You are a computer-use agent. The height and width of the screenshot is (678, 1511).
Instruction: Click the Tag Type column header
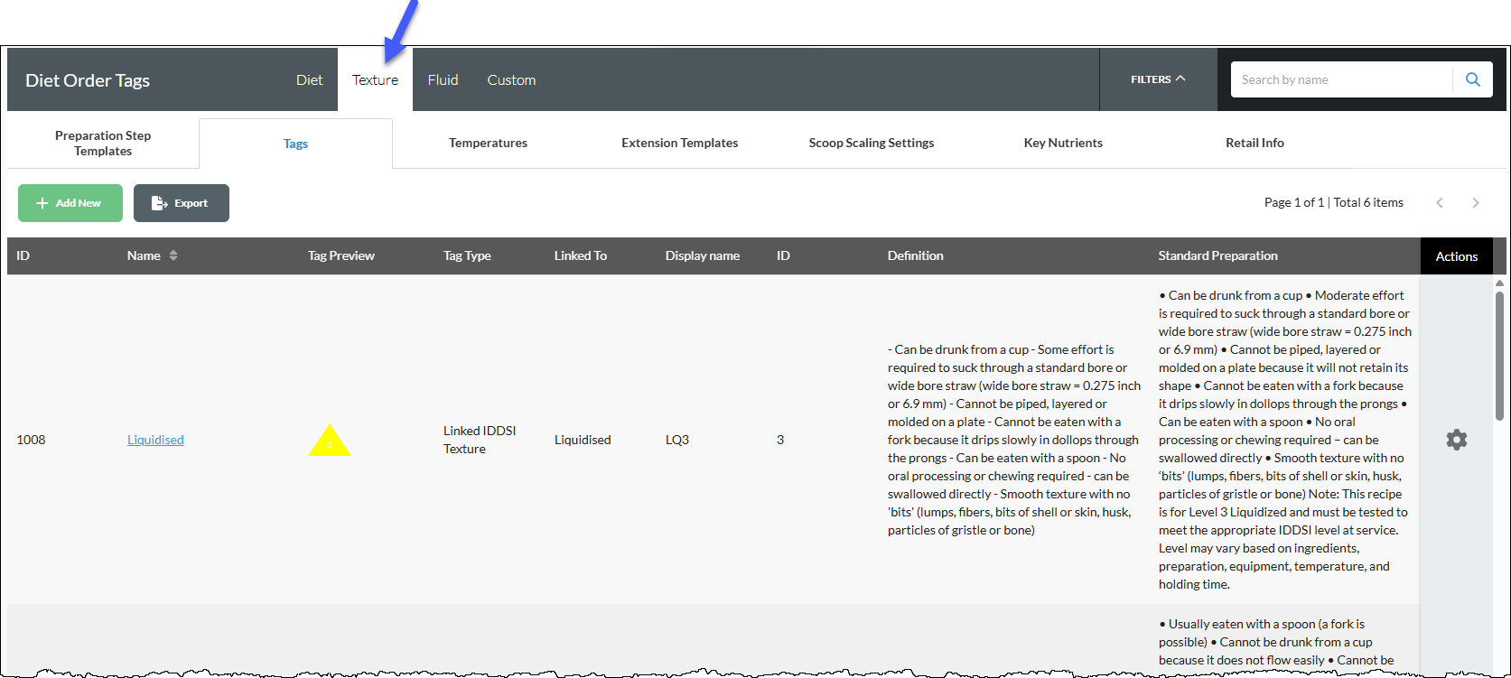(x=467, y=255)
